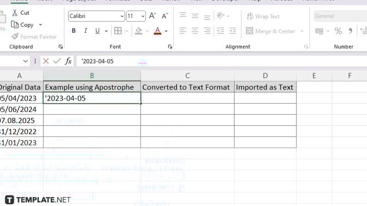Apply the Borders icon to the cell
This screenshot has height=206, width=367.
click(x=118, y=31)
